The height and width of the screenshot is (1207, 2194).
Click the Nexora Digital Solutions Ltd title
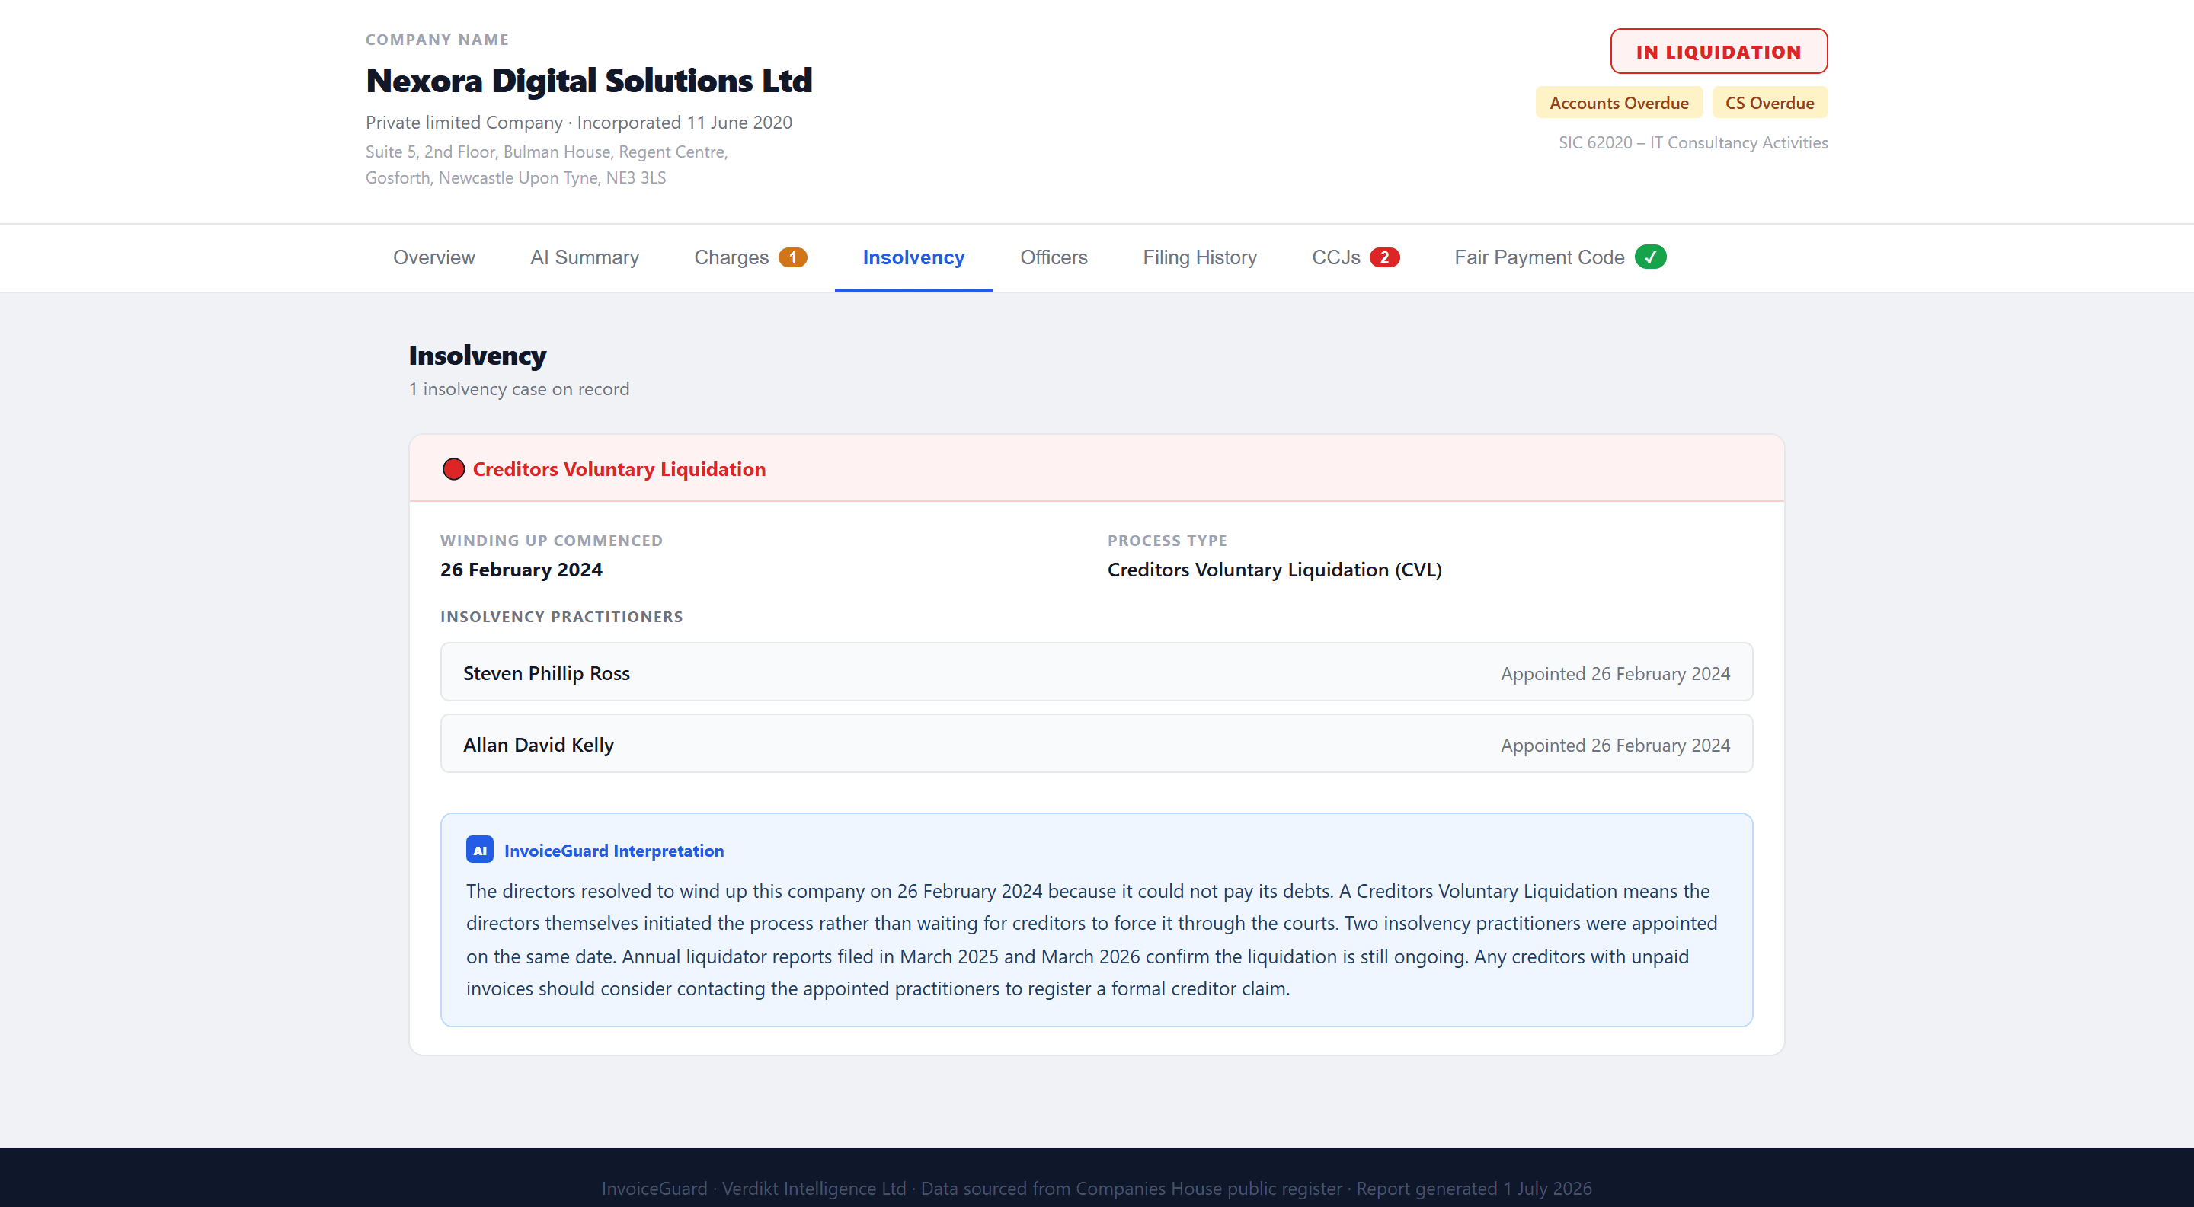pyautogui.click(x=589, y=81)
